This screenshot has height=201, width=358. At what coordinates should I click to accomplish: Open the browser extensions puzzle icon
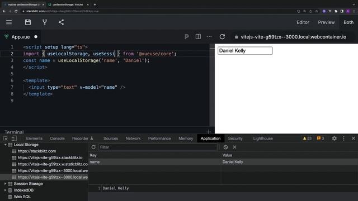(x=336, y=11)
